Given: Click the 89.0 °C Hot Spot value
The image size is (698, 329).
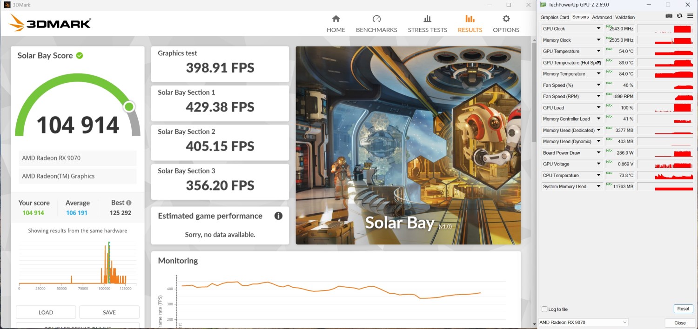Looking at the screenshot, I should click(626, 63).
